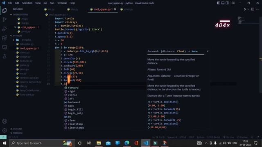262x147 pixels.
Task: Split the editor right
Action: pyautogui.click(x=253, y=9)
